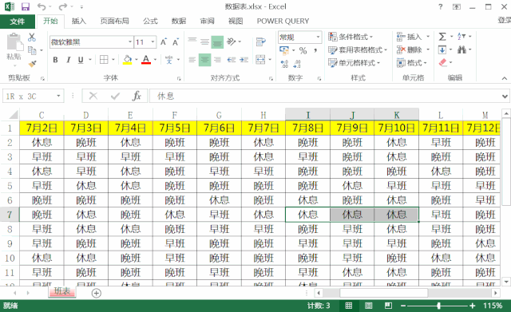Collapse the ribbon with chevron

pyautogui.click(x=504, y=78)
